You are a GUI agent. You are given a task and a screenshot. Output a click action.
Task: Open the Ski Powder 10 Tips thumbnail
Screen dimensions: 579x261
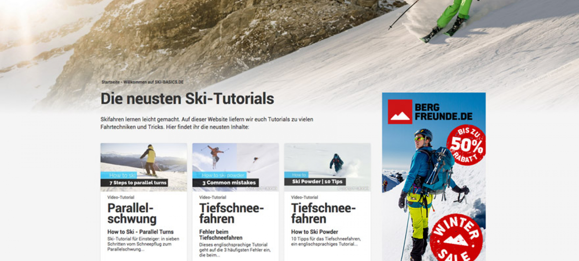pyautogui.click(x=327, y=167)
